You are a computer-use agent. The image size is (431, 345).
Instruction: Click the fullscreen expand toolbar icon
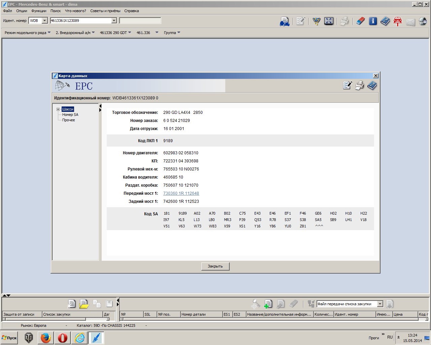329,21
